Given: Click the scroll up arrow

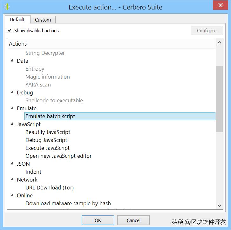Looking at the screenshot, I should [x=219, y=42].
